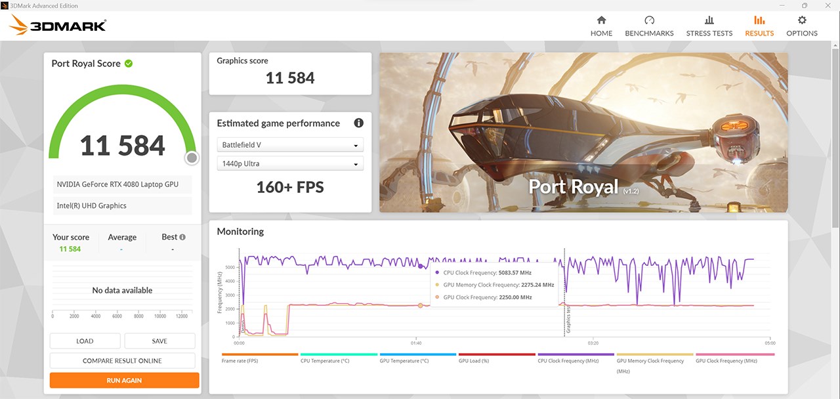Open the Battlefield V game dropdown

pos(290,144)
